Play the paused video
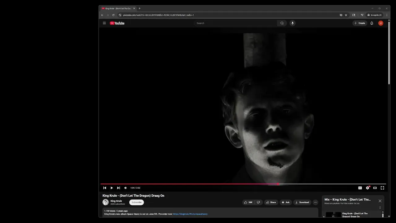The width and height of the screenshot is (396, 223). click(112, 188)
